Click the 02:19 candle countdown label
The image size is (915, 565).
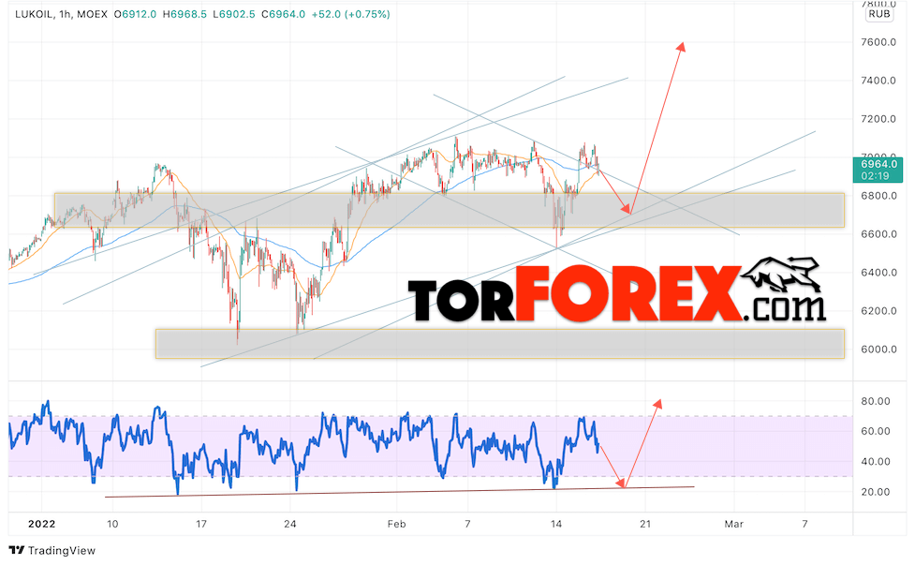(x=875, y=176)
